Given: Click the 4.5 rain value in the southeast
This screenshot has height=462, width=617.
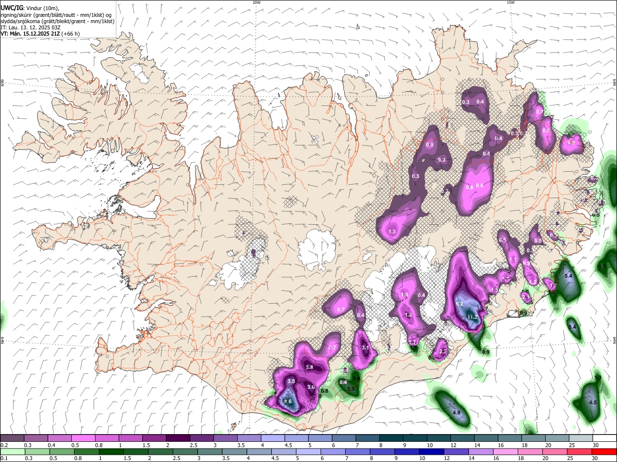Looking at the screenshot, I should pyautogui.click(x=593, y=402).
